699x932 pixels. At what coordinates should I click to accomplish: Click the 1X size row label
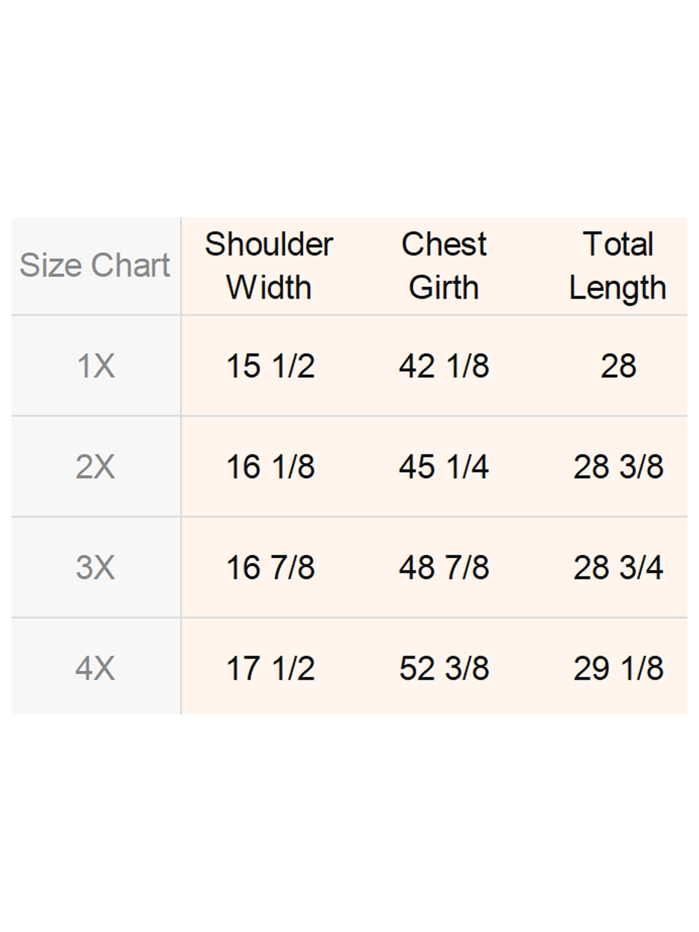click(x=95, y=366)
